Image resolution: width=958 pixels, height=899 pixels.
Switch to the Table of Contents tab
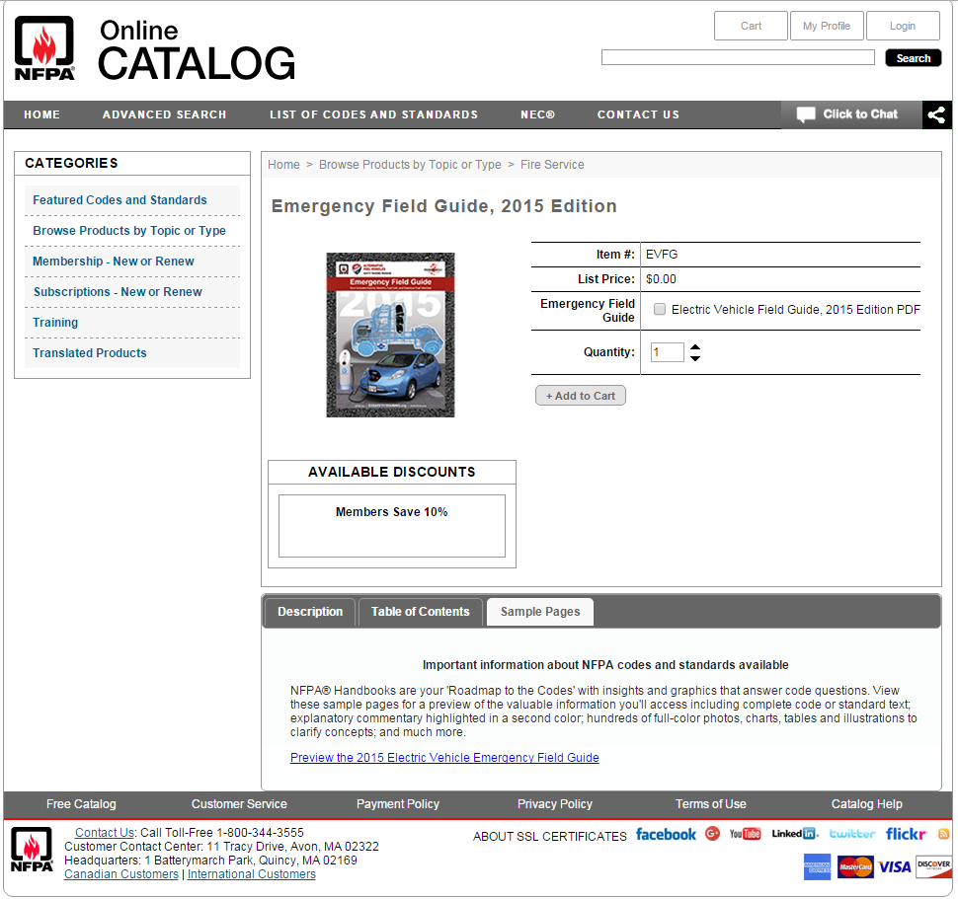coord(420,612)
